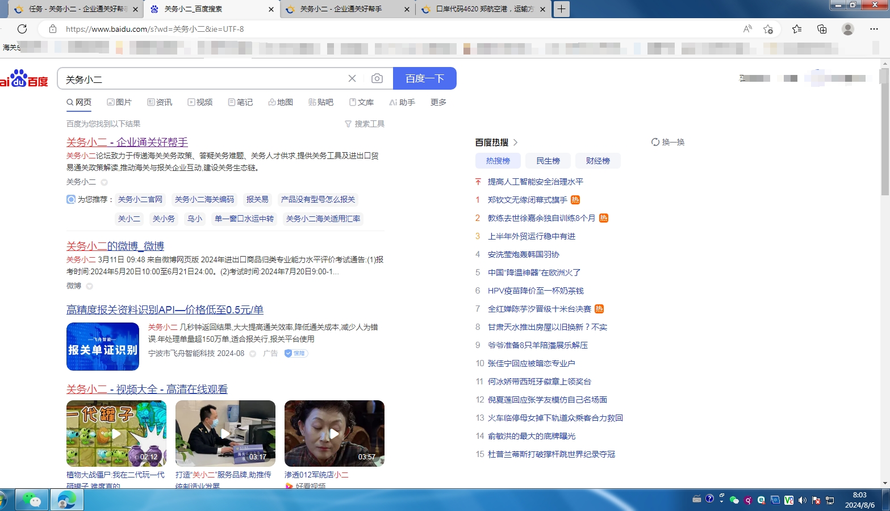Image resolution: width=890 pixels, height=511 pixels.
Task: Click the 关务小二官网 suggestion chip
Action: [x=140, y=199]
